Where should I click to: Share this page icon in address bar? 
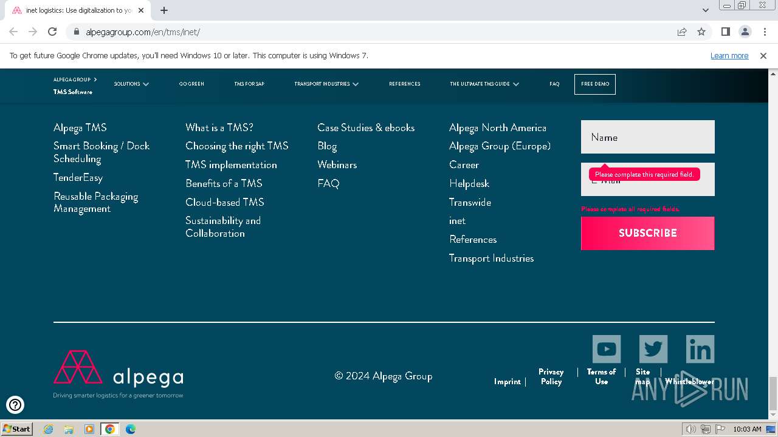(x=682, y=32)
